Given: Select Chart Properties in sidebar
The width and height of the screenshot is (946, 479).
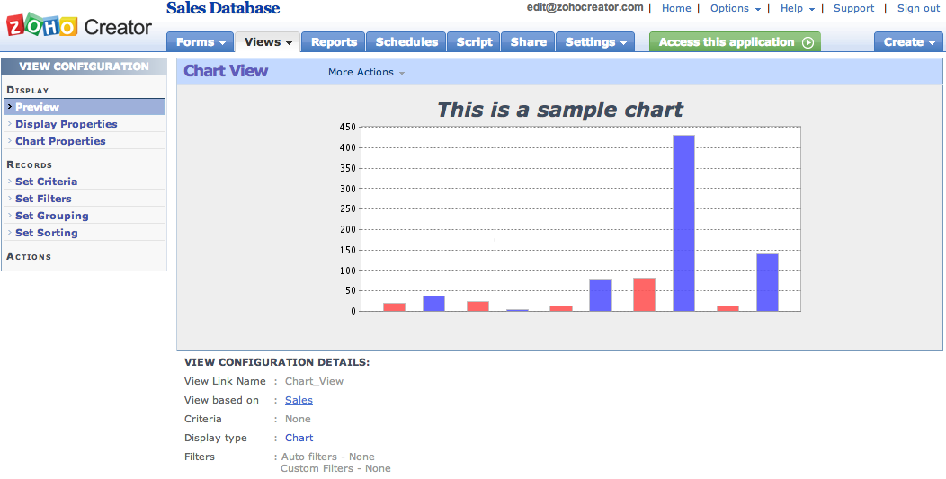Looking at the screenshot, I should pyautogui.click(x=60, y=140).
